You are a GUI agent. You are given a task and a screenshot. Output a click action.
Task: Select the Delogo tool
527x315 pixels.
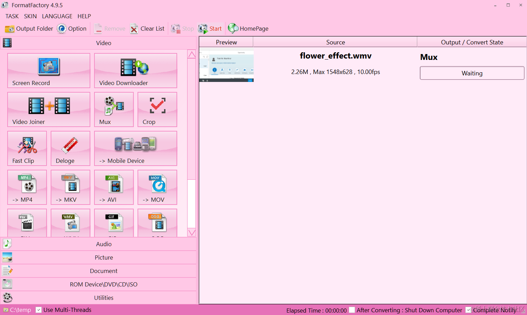pyautogui.click(x=70, y=148)
